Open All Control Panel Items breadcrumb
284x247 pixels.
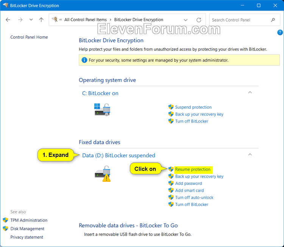pos(86,20)
